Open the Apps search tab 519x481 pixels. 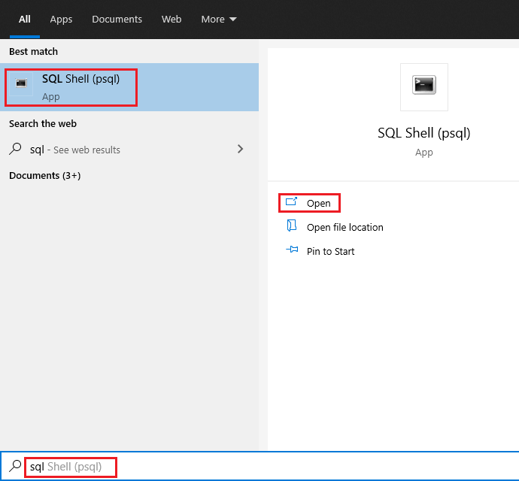point(61,20)
